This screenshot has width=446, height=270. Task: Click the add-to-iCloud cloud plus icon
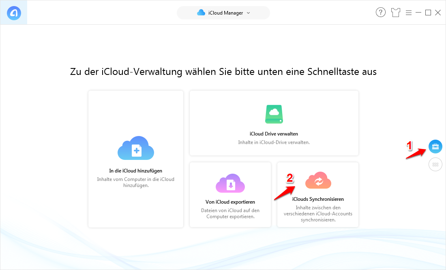(x=136, y=148)
